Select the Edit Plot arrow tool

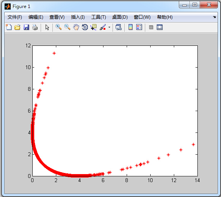coord(47,27)
